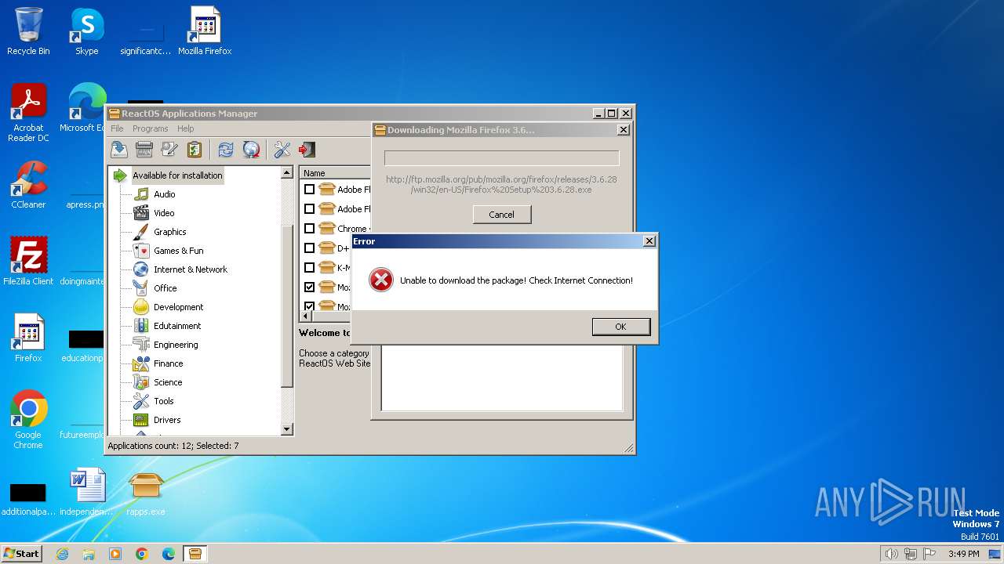
Task: Toggle the K-M package checkbox
Action: pyautogui.click(x=309, y=268)
